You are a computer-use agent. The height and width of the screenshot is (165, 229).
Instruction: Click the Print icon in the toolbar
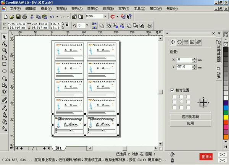24,16
